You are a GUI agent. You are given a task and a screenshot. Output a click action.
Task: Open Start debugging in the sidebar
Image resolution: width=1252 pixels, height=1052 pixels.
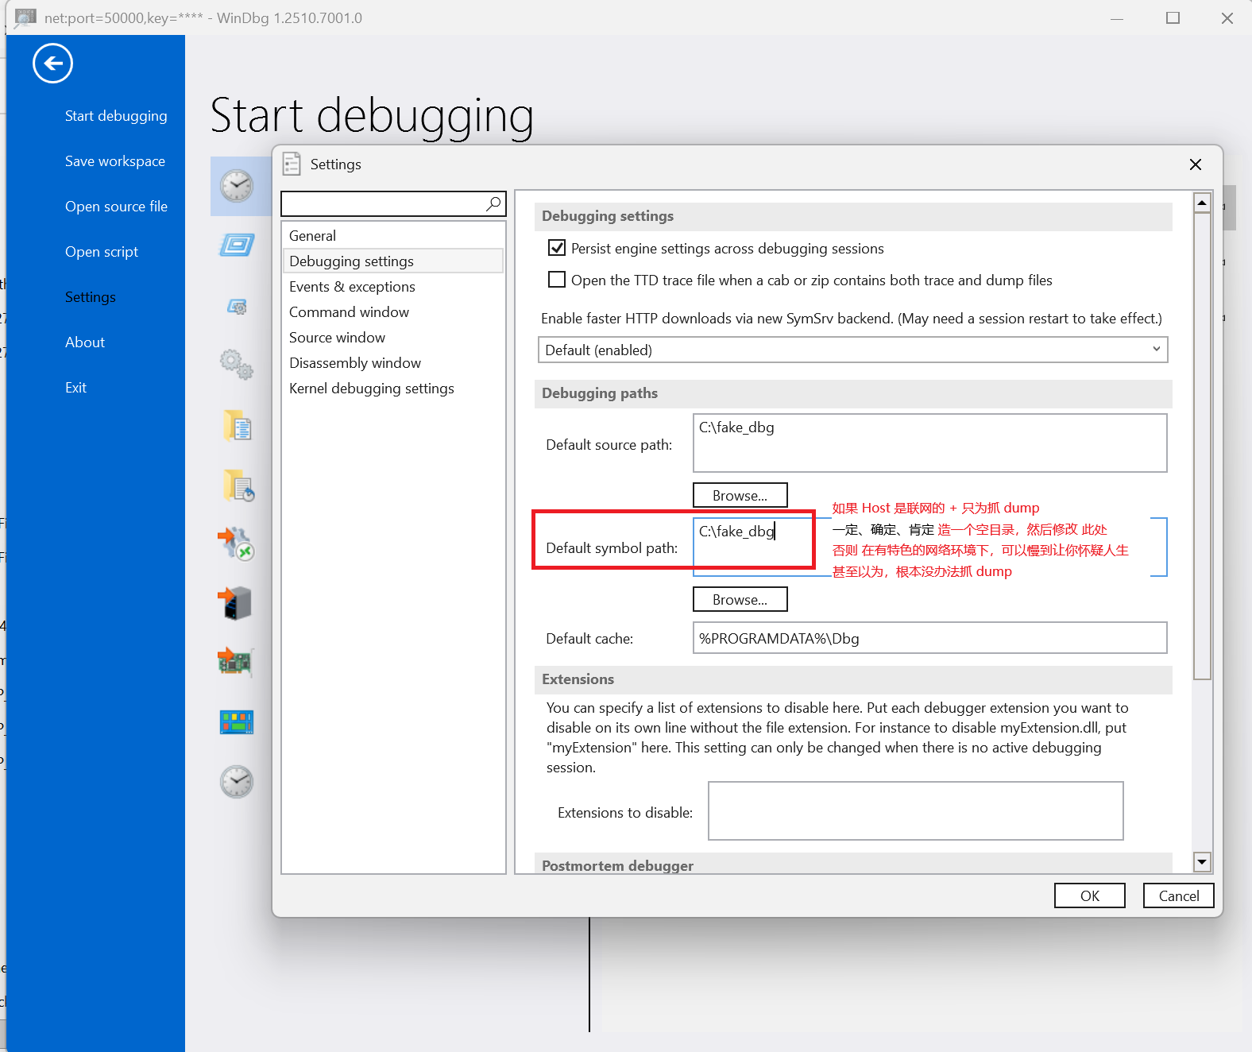coord(116,116)
